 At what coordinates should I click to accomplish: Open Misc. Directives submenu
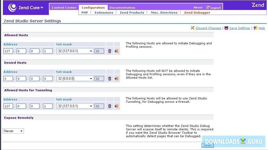(164, 13)
